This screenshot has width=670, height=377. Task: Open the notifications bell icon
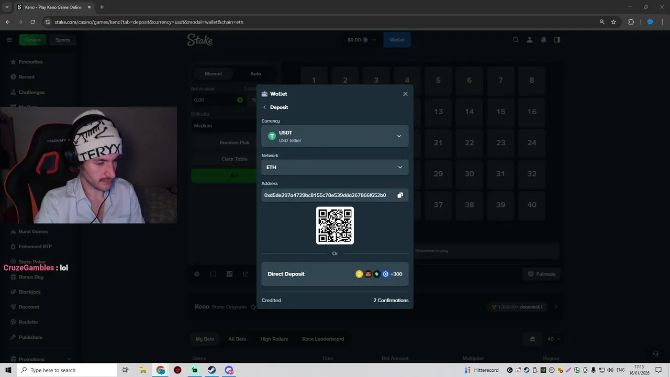click(x=543, y=40)
